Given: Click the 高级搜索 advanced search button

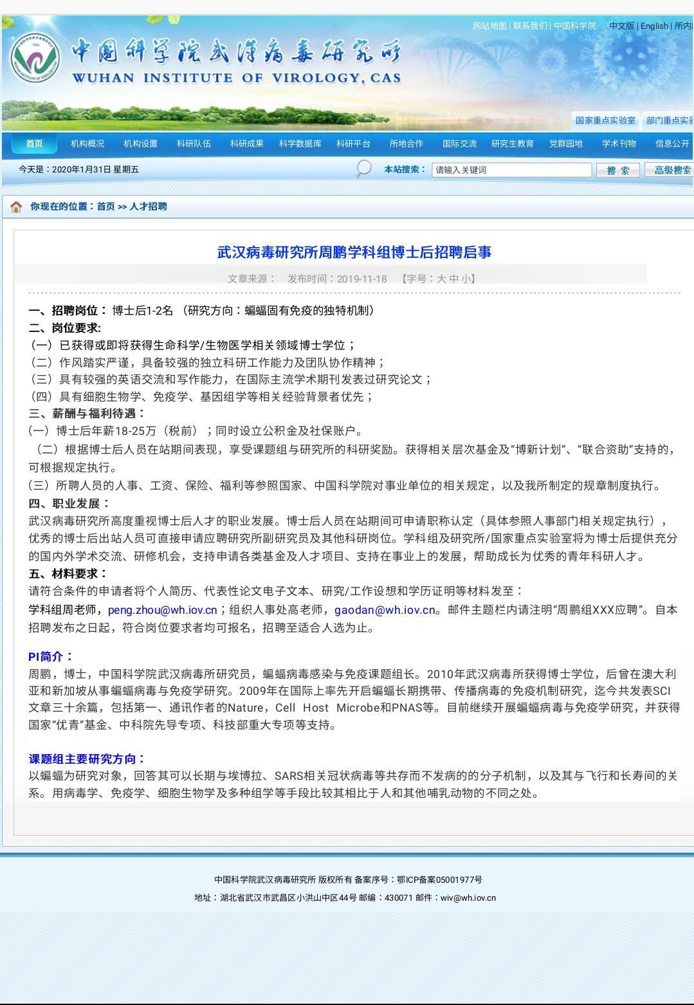Looking at the screenshot, I should [x=671, y=170].
